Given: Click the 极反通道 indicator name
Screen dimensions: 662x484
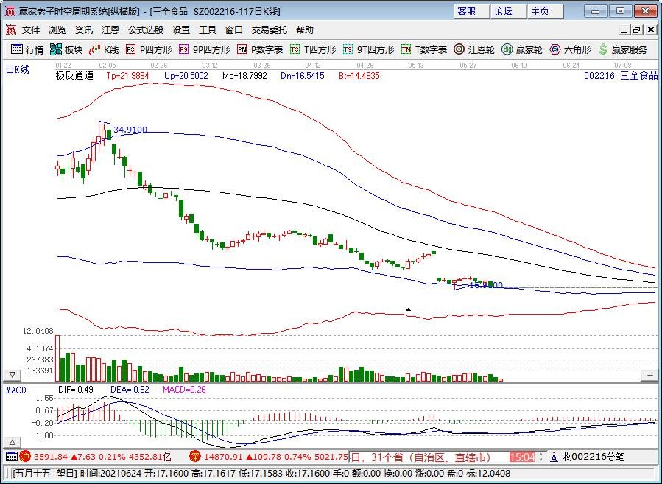Looking at the screenshot, I should [x=74, y=76].
